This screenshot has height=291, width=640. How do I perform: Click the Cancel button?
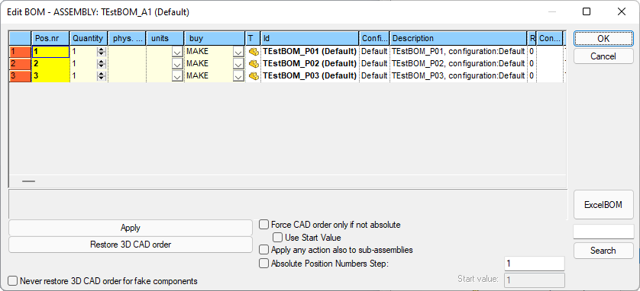pos(603,56)
